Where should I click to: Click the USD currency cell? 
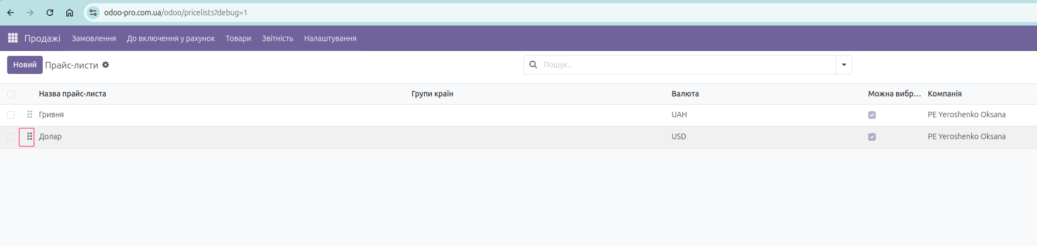(x=679, y=136)
